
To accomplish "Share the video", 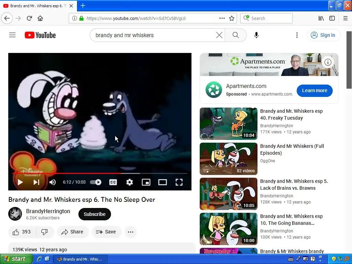I will pos(73,232).
